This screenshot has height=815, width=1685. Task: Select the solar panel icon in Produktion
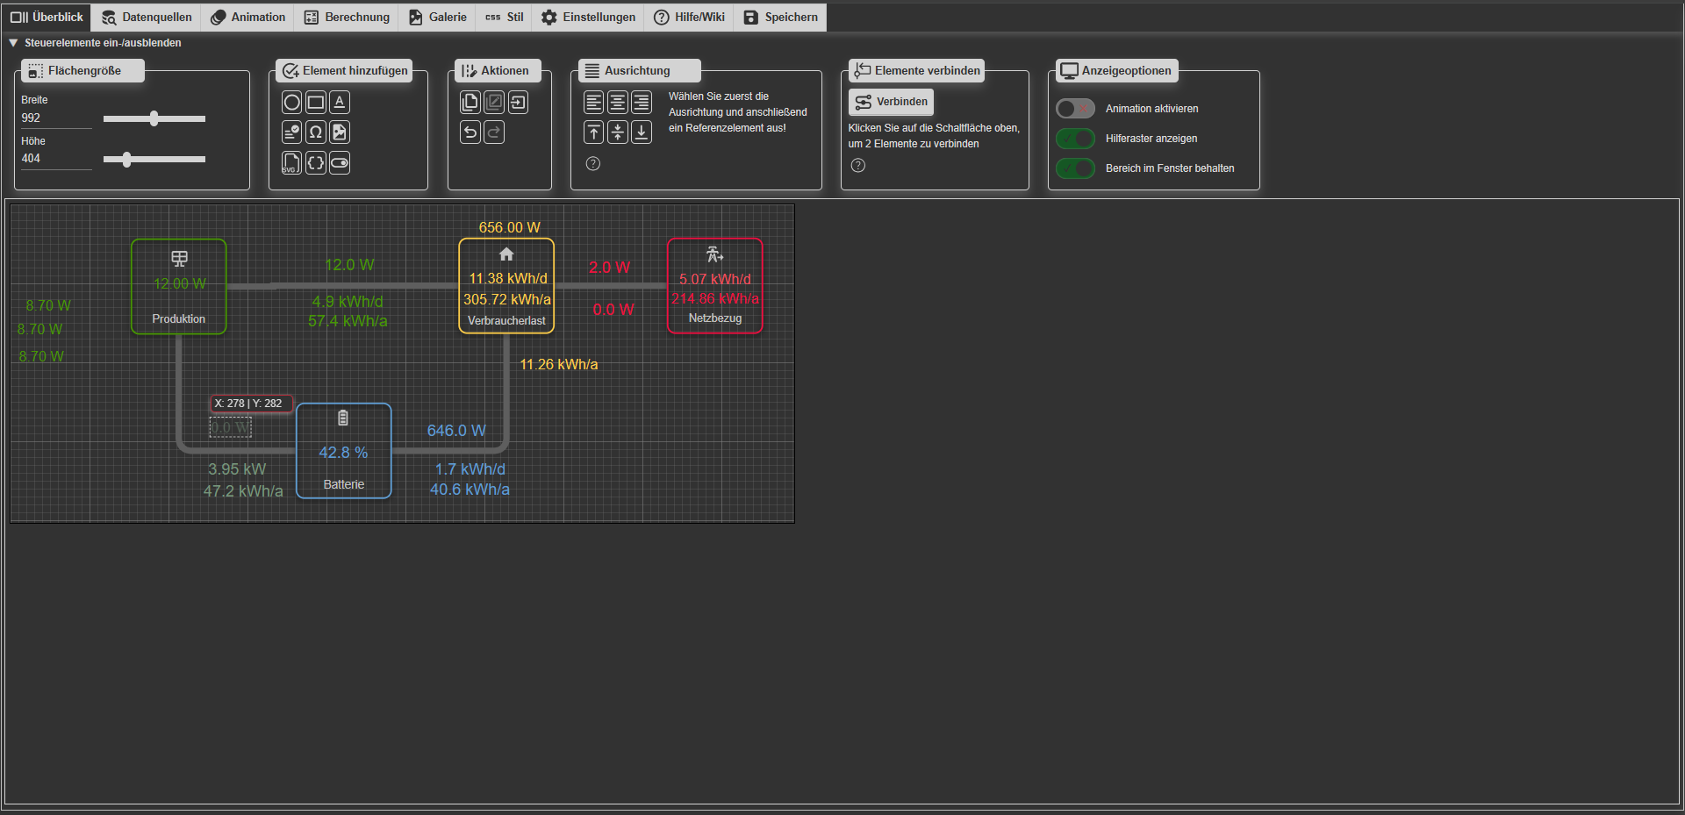click(179, 259)
